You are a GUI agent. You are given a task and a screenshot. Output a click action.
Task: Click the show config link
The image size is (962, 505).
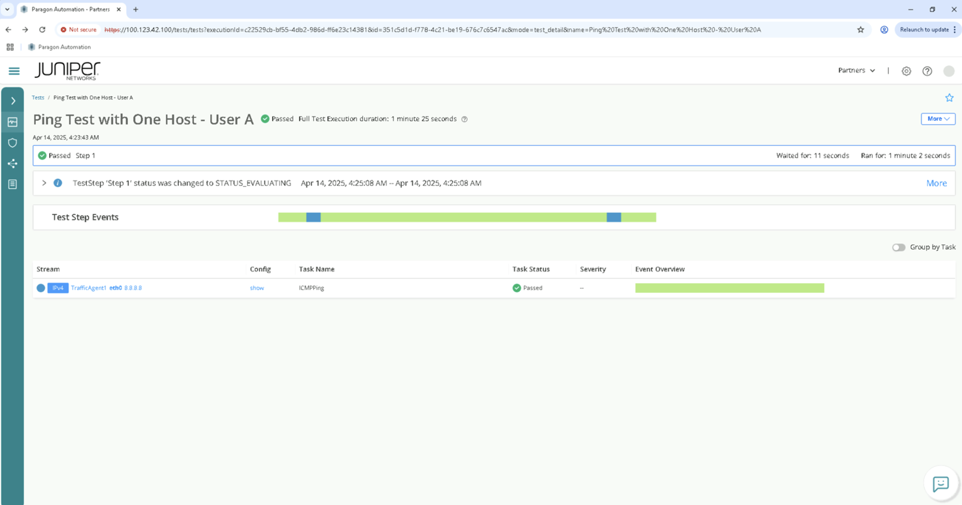click(256, 288)
